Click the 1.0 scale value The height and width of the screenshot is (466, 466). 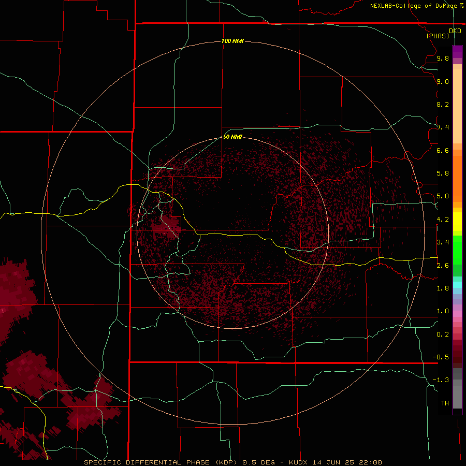(x=443, y=311)
